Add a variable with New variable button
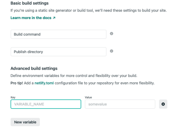183x128 pixels. tap(25, 122)
